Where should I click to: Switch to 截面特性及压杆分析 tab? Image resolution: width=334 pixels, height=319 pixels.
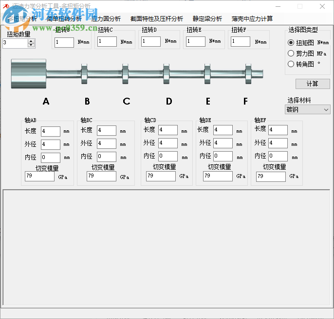(x=157, y=19)
